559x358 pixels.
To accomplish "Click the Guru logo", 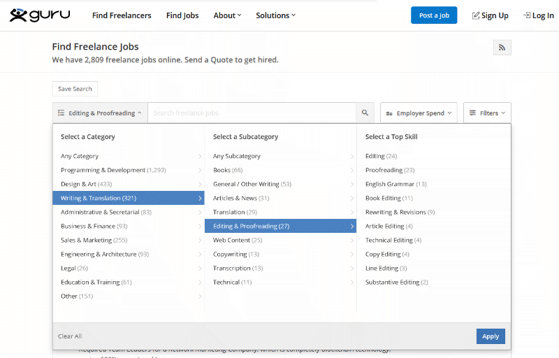I will click(x=40, y=15).
